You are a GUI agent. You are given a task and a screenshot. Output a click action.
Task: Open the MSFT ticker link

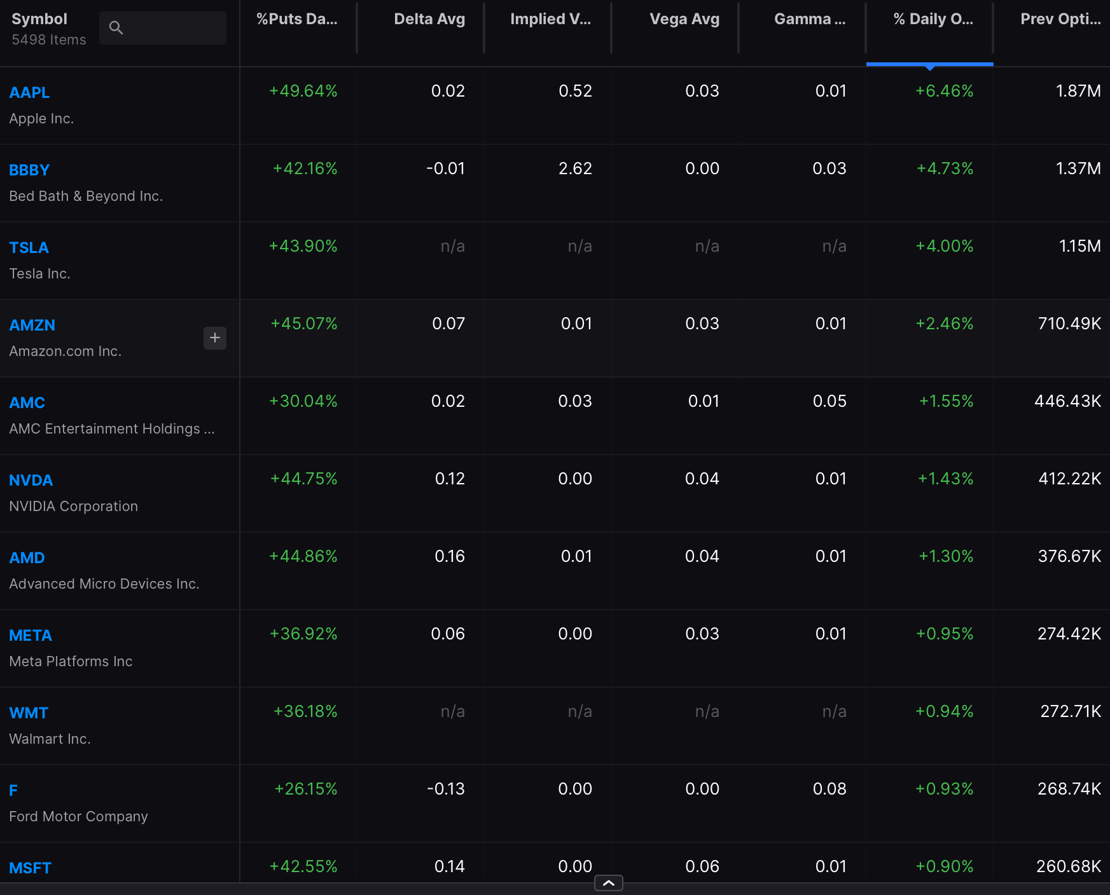[30, 868]
